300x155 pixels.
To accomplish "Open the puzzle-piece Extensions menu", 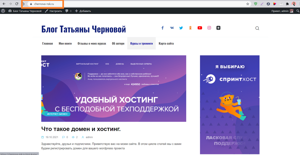I will tap(287, 4).
